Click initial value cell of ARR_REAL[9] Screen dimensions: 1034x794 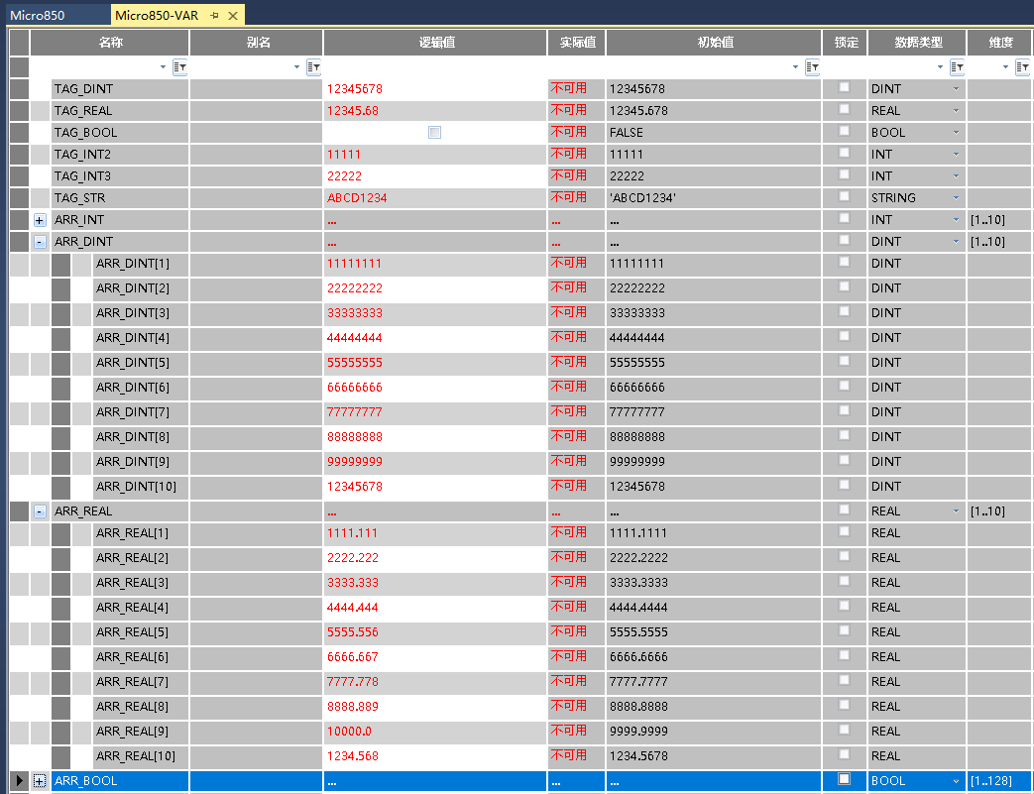pos(713,732)
